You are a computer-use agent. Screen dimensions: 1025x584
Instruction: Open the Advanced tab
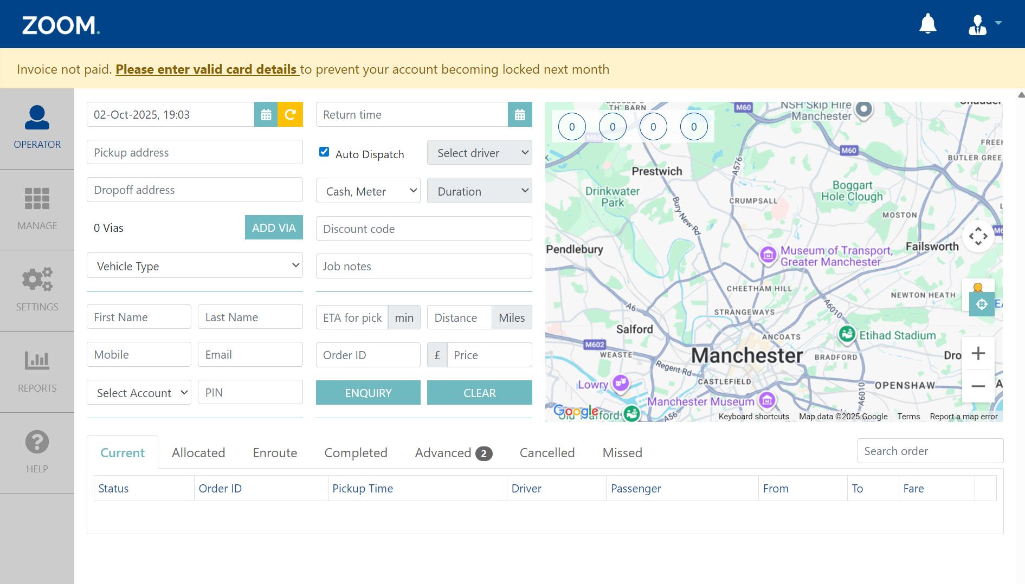[x=454, y=453]
